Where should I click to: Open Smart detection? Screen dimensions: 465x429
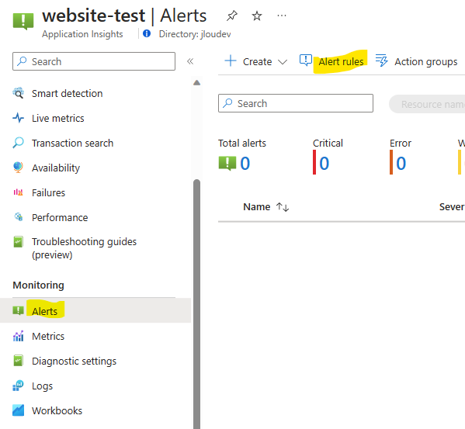pyautogui.click(x=67, y=94)
